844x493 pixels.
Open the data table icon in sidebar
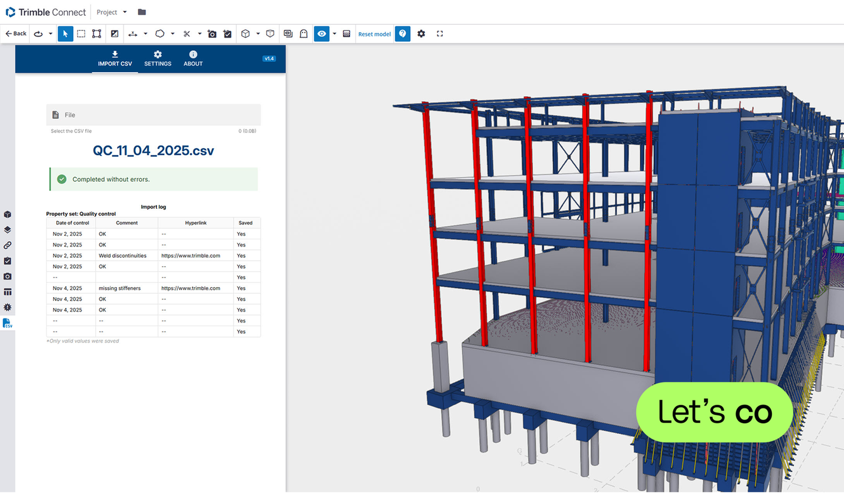click(x=7, y=292)
